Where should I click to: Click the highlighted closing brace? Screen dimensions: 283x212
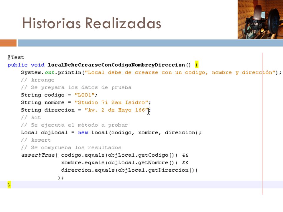[9, 185]
